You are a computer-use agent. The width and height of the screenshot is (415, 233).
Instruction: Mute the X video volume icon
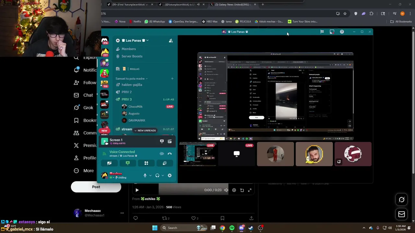pos(226,190)
